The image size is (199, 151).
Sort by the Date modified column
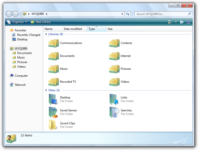tap(73, 29)
